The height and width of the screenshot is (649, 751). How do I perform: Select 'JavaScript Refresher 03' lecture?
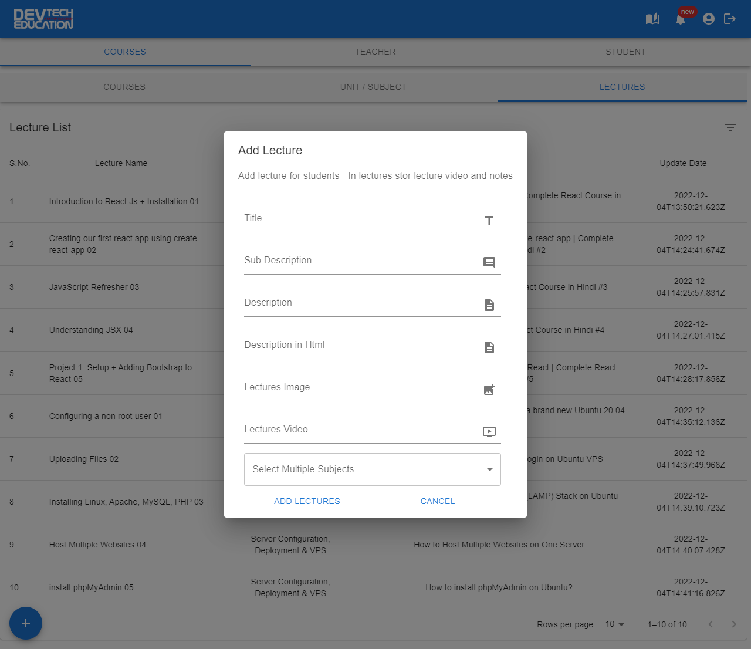(x=94, y=287)
